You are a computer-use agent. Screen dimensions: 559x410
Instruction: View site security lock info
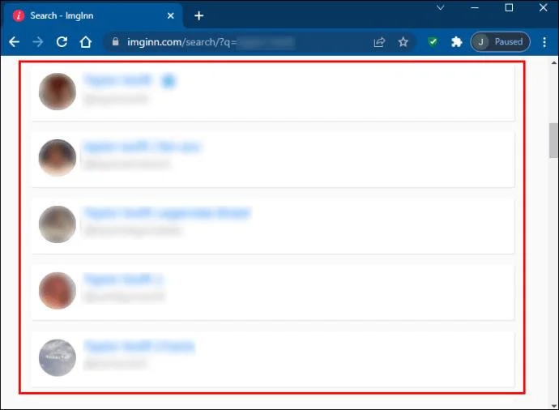116,42
